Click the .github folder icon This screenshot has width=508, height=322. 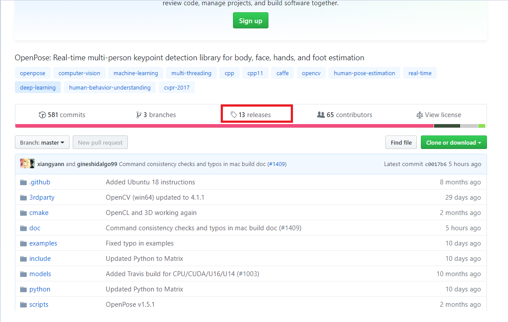click(23, 182)
